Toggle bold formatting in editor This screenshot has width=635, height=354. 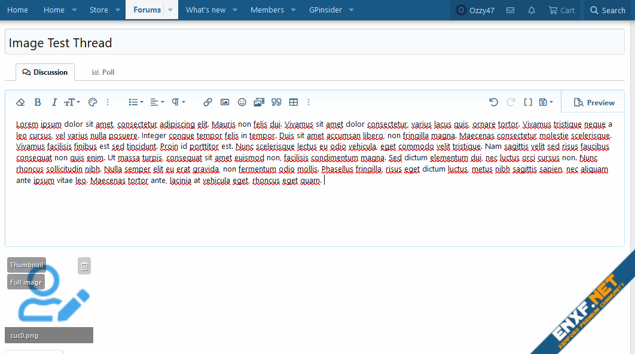click(x=38, y=102)
